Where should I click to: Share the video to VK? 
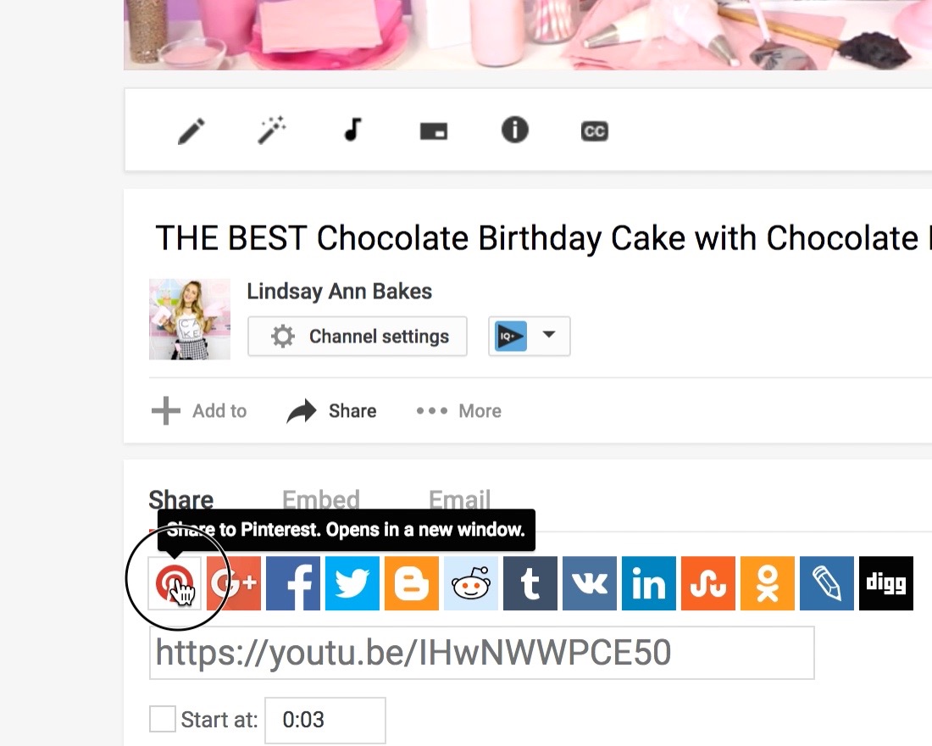pos(590,583)
